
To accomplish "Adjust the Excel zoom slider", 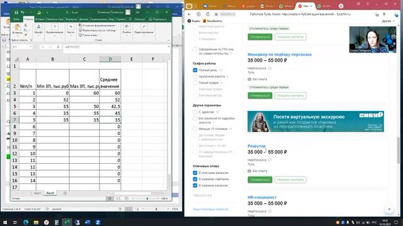I will 147,198.
